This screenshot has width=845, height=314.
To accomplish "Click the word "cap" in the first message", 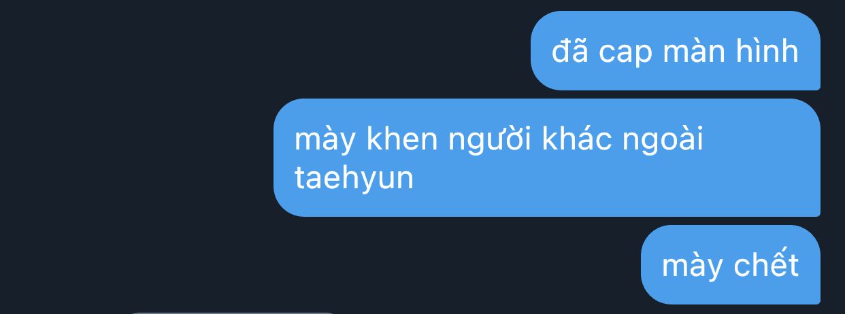I will click(x=625, y=54).
